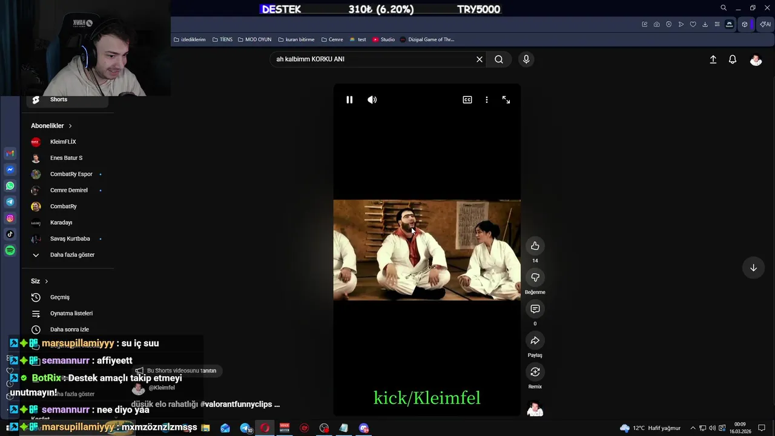Open the Shorts three-dot options menu
The width and height of the screenshot is (775, 436).
coord(487,100)
